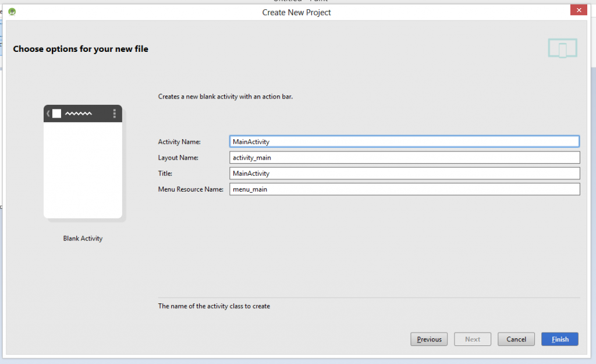Image resolution: width=596 pixels, height=364 pixels.
Task: Click the three-dot overflow icon in preview
Action: pos(114,114)
